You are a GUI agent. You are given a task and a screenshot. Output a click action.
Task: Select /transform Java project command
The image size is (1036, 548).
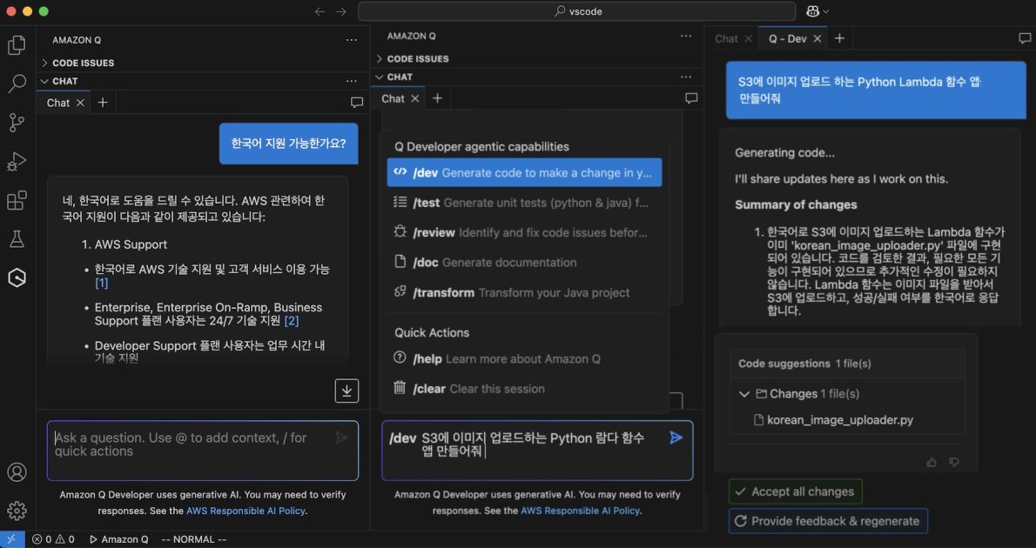pyautogui.click(x=524, y=292)
